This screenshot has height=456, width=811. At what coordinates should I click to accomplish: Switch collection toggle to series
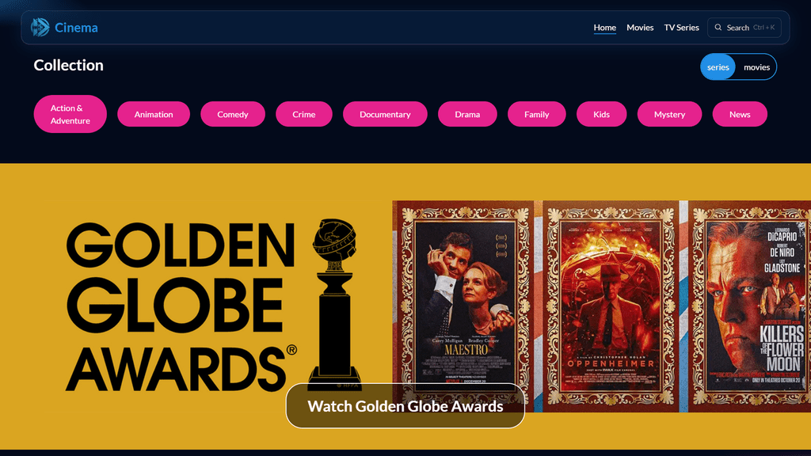(x=718, y=66)
